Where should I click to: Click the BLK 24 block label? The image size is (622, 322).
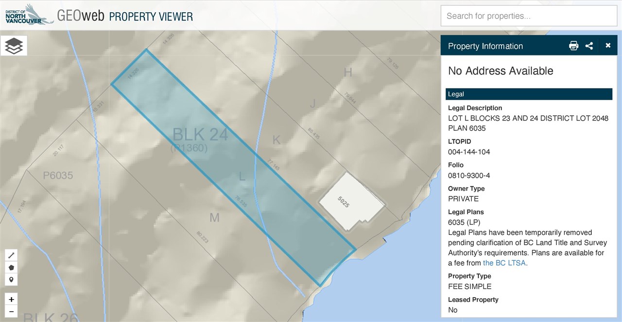[200, 134]
